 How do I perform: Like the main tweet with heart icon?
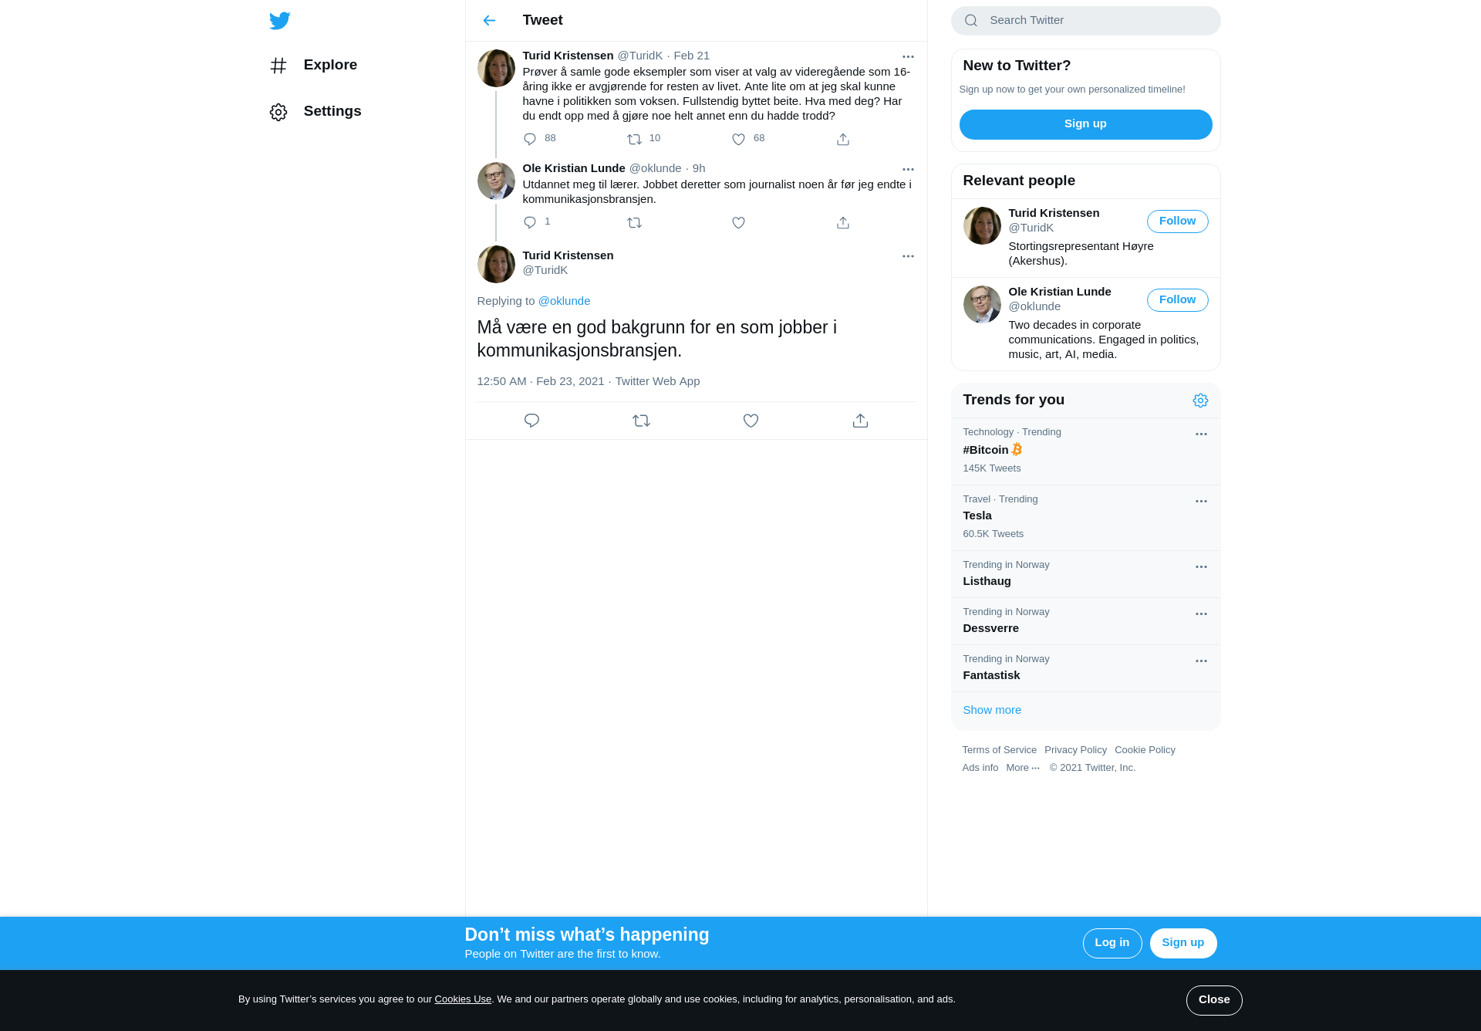coord(751,421)
